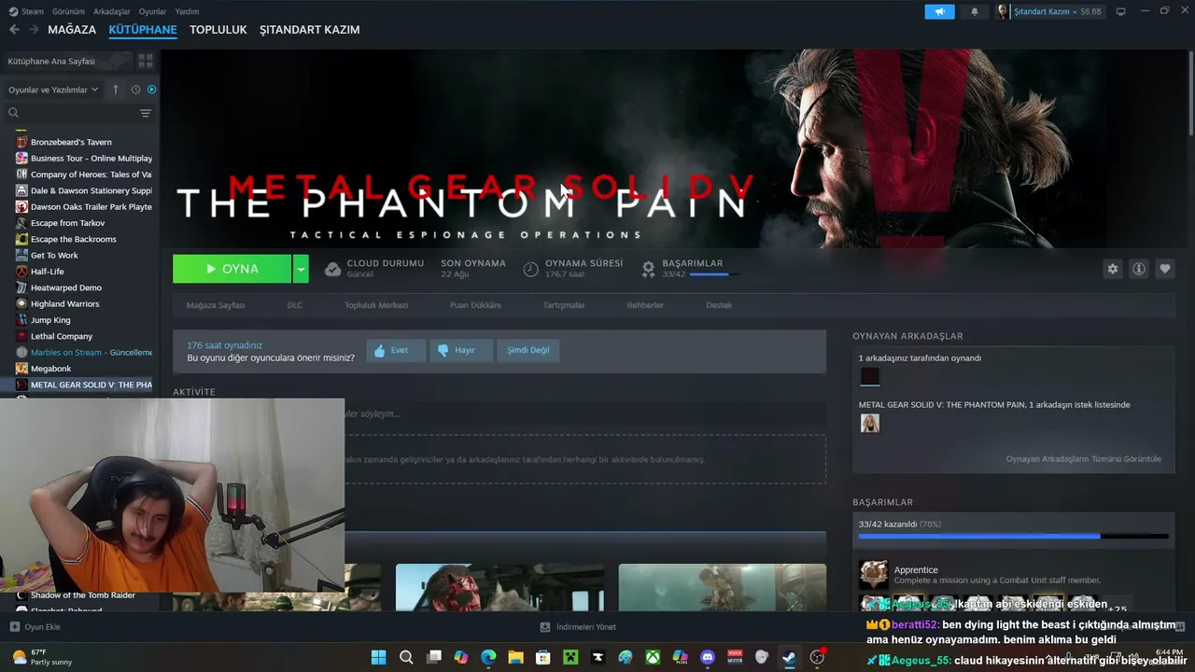Open Puan Dükkânı link
This screenshot has height=672, width=1195.
(475, 305)
